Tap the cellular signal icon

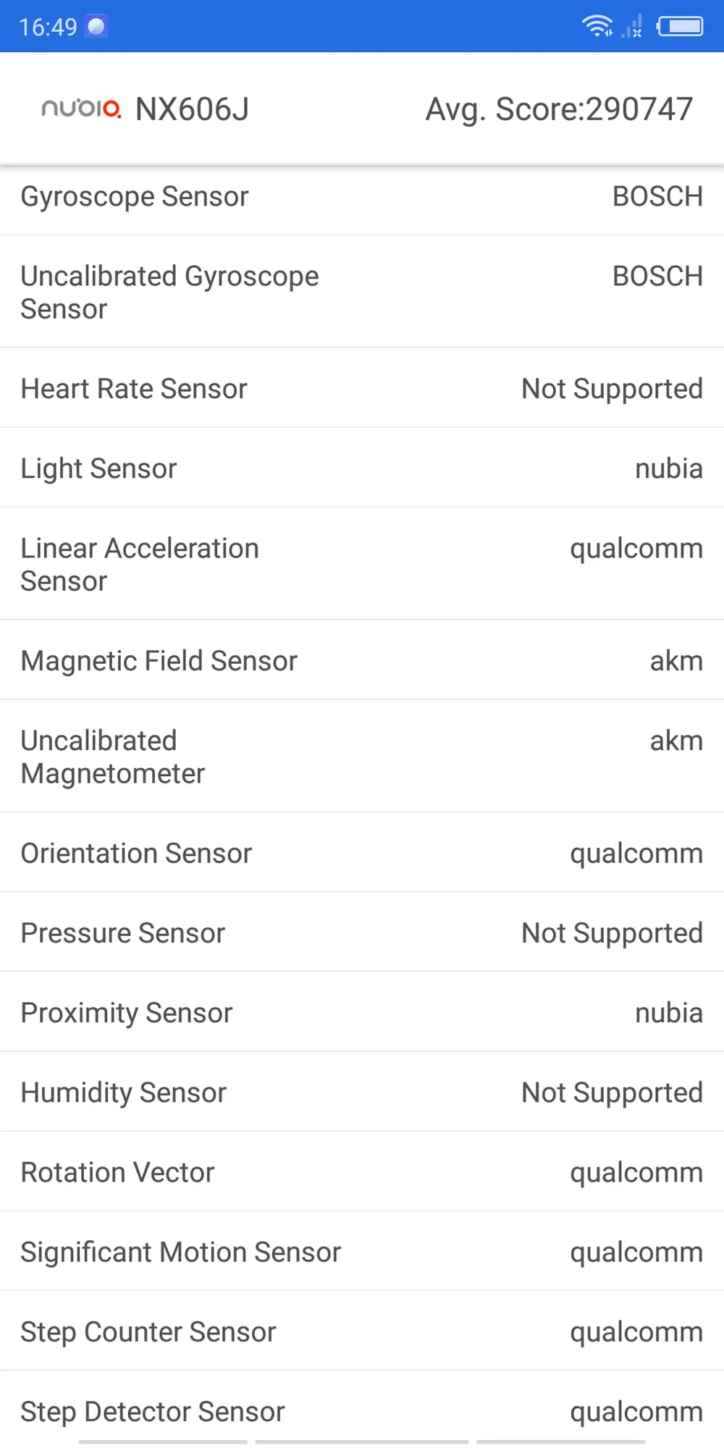pos(632,26)
